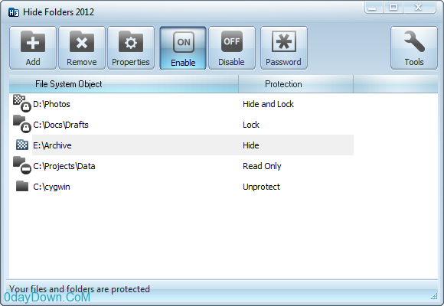Add a new folder to the list
Viewport: 444px width, 306px height.
[x=33, y=48]
